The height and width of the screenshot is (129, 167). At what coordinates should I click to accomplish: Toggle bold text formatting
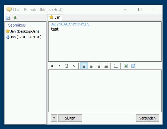click(x=52, y=66)
